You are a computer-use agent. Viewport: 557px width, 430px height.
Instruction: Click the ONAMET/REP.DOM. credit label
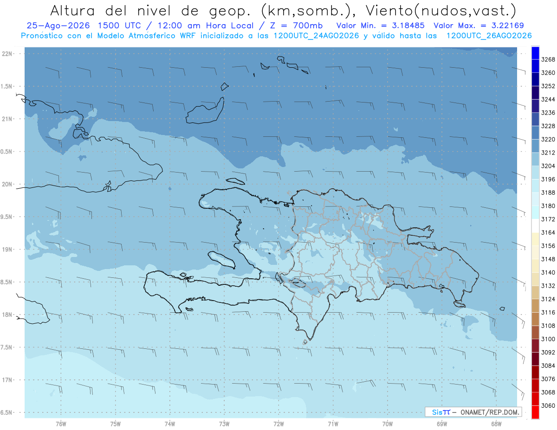click(491, 412)
